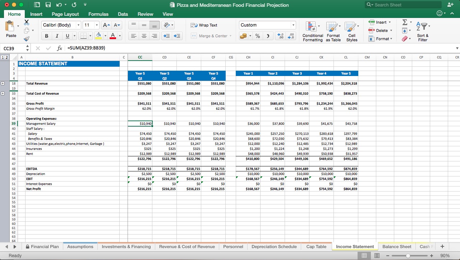Screen dimensions: 460x260
Task: Select middle vertical alignment
Action: click(144, 25)
